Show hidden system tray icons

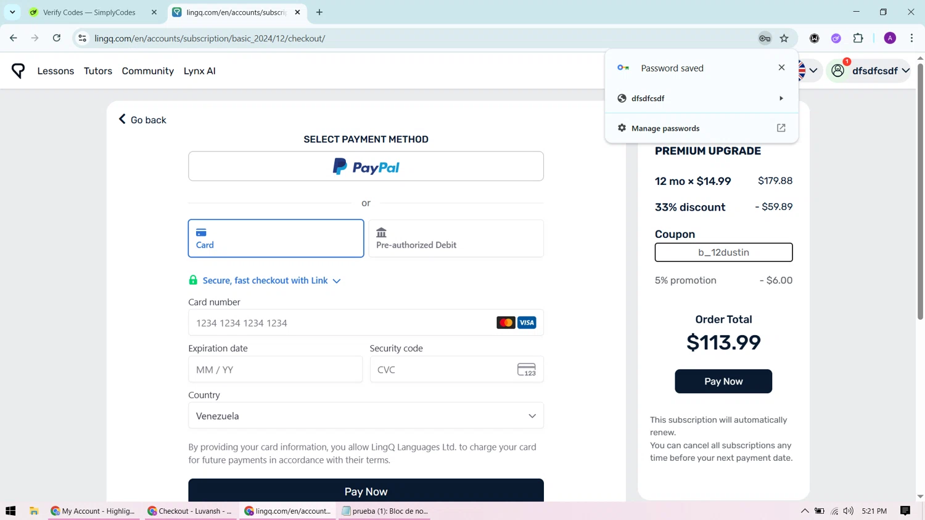point(805,511)
